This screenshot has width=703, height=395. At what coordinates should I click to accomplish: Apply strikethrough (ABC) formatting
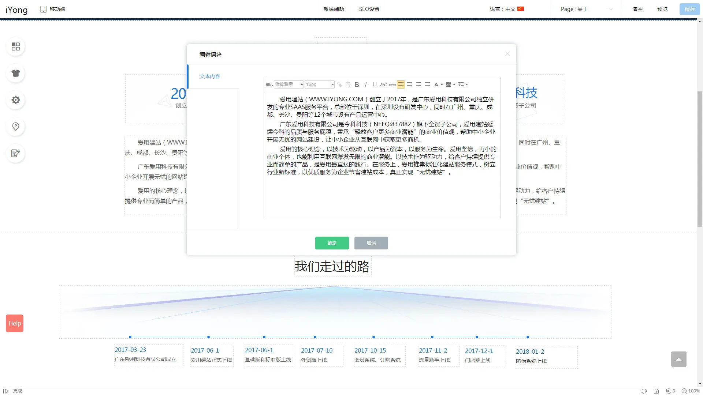coord(383,84)
